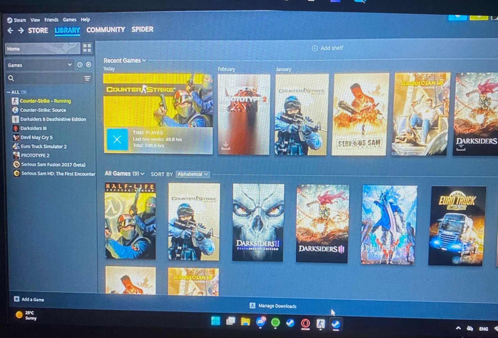Click the back navigation arrow
This screenshot has width=498, height=338.
[x=10, y=30]
